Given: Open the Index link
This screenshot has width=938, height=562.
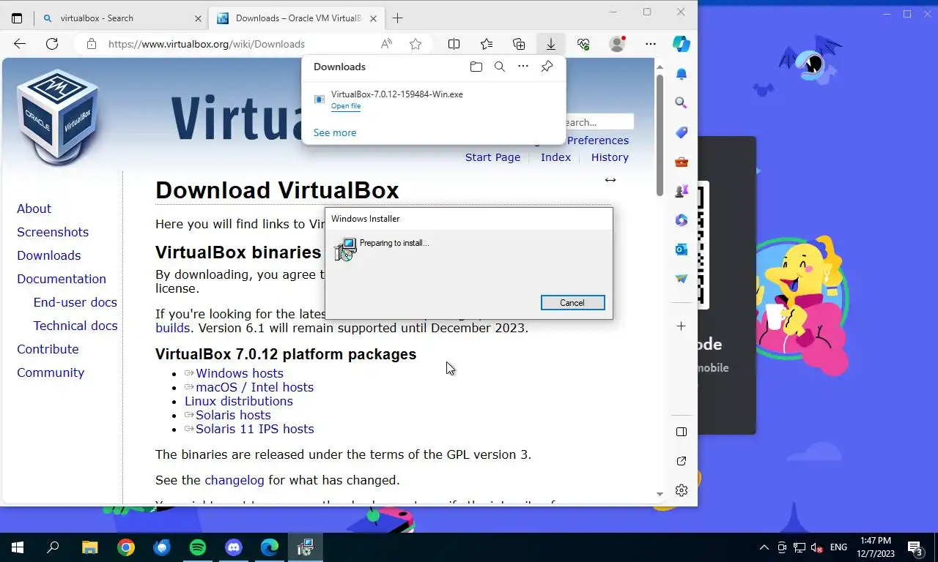Looking at the screenshot, I should coord(555,157).
